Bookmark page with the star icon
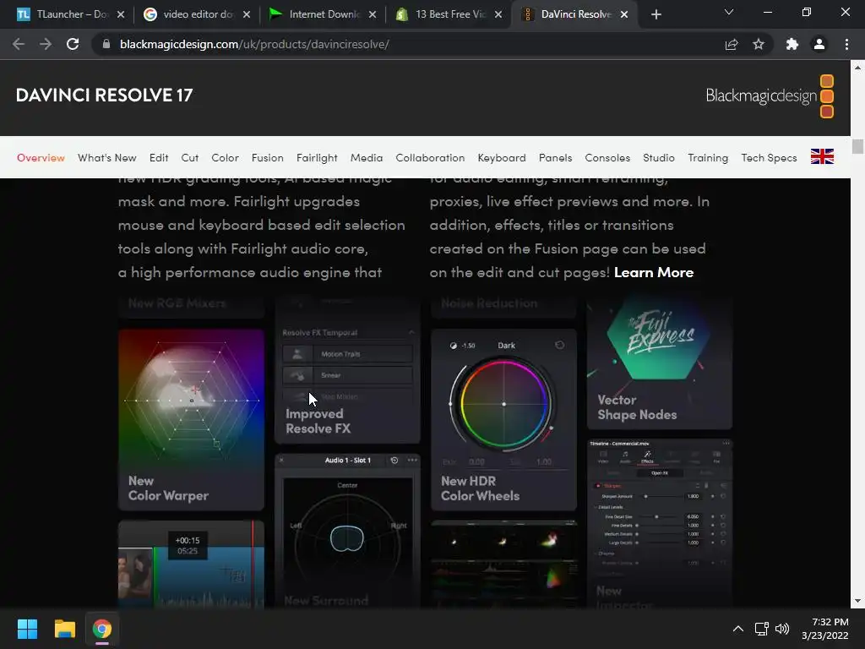 pos(759,44)
